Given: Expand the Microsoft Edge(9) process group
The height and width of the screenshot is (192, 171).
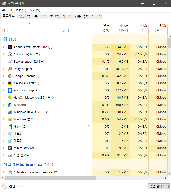Looking at the screenshot, I should (x=4, y=90).
